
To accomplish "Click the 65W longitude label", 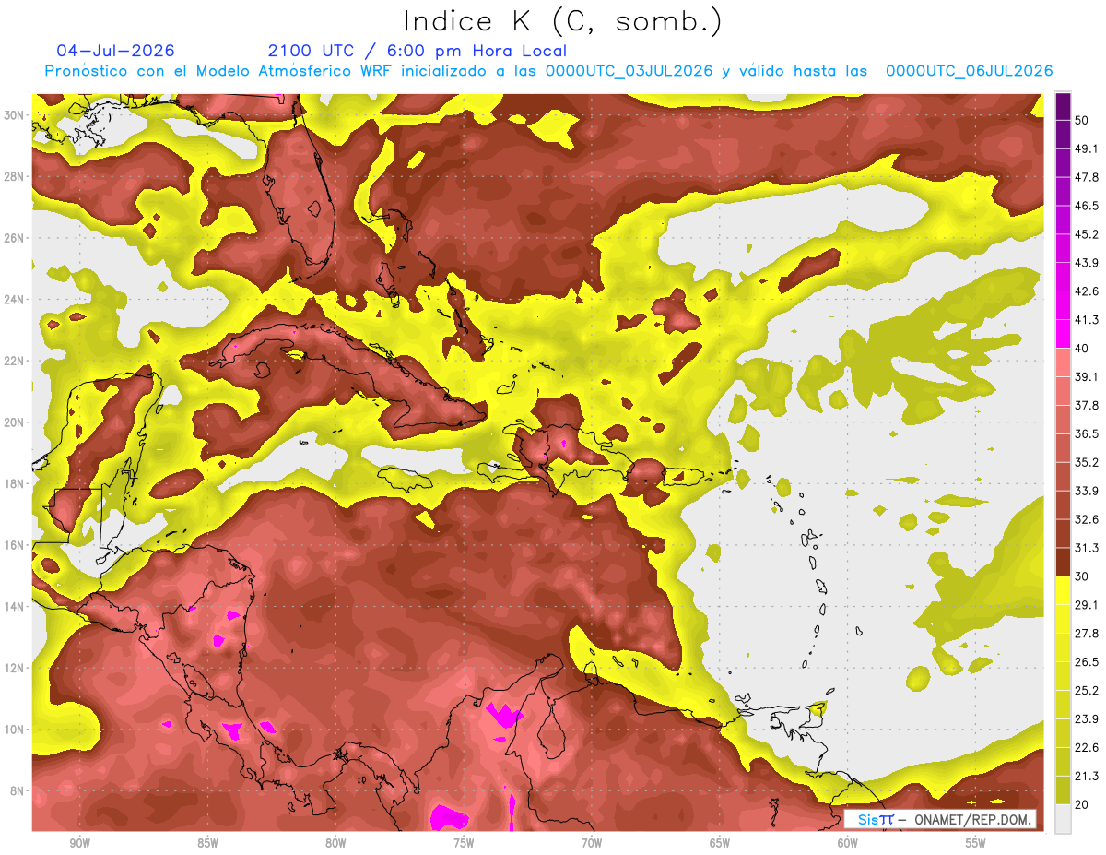I will coord(720,844).
